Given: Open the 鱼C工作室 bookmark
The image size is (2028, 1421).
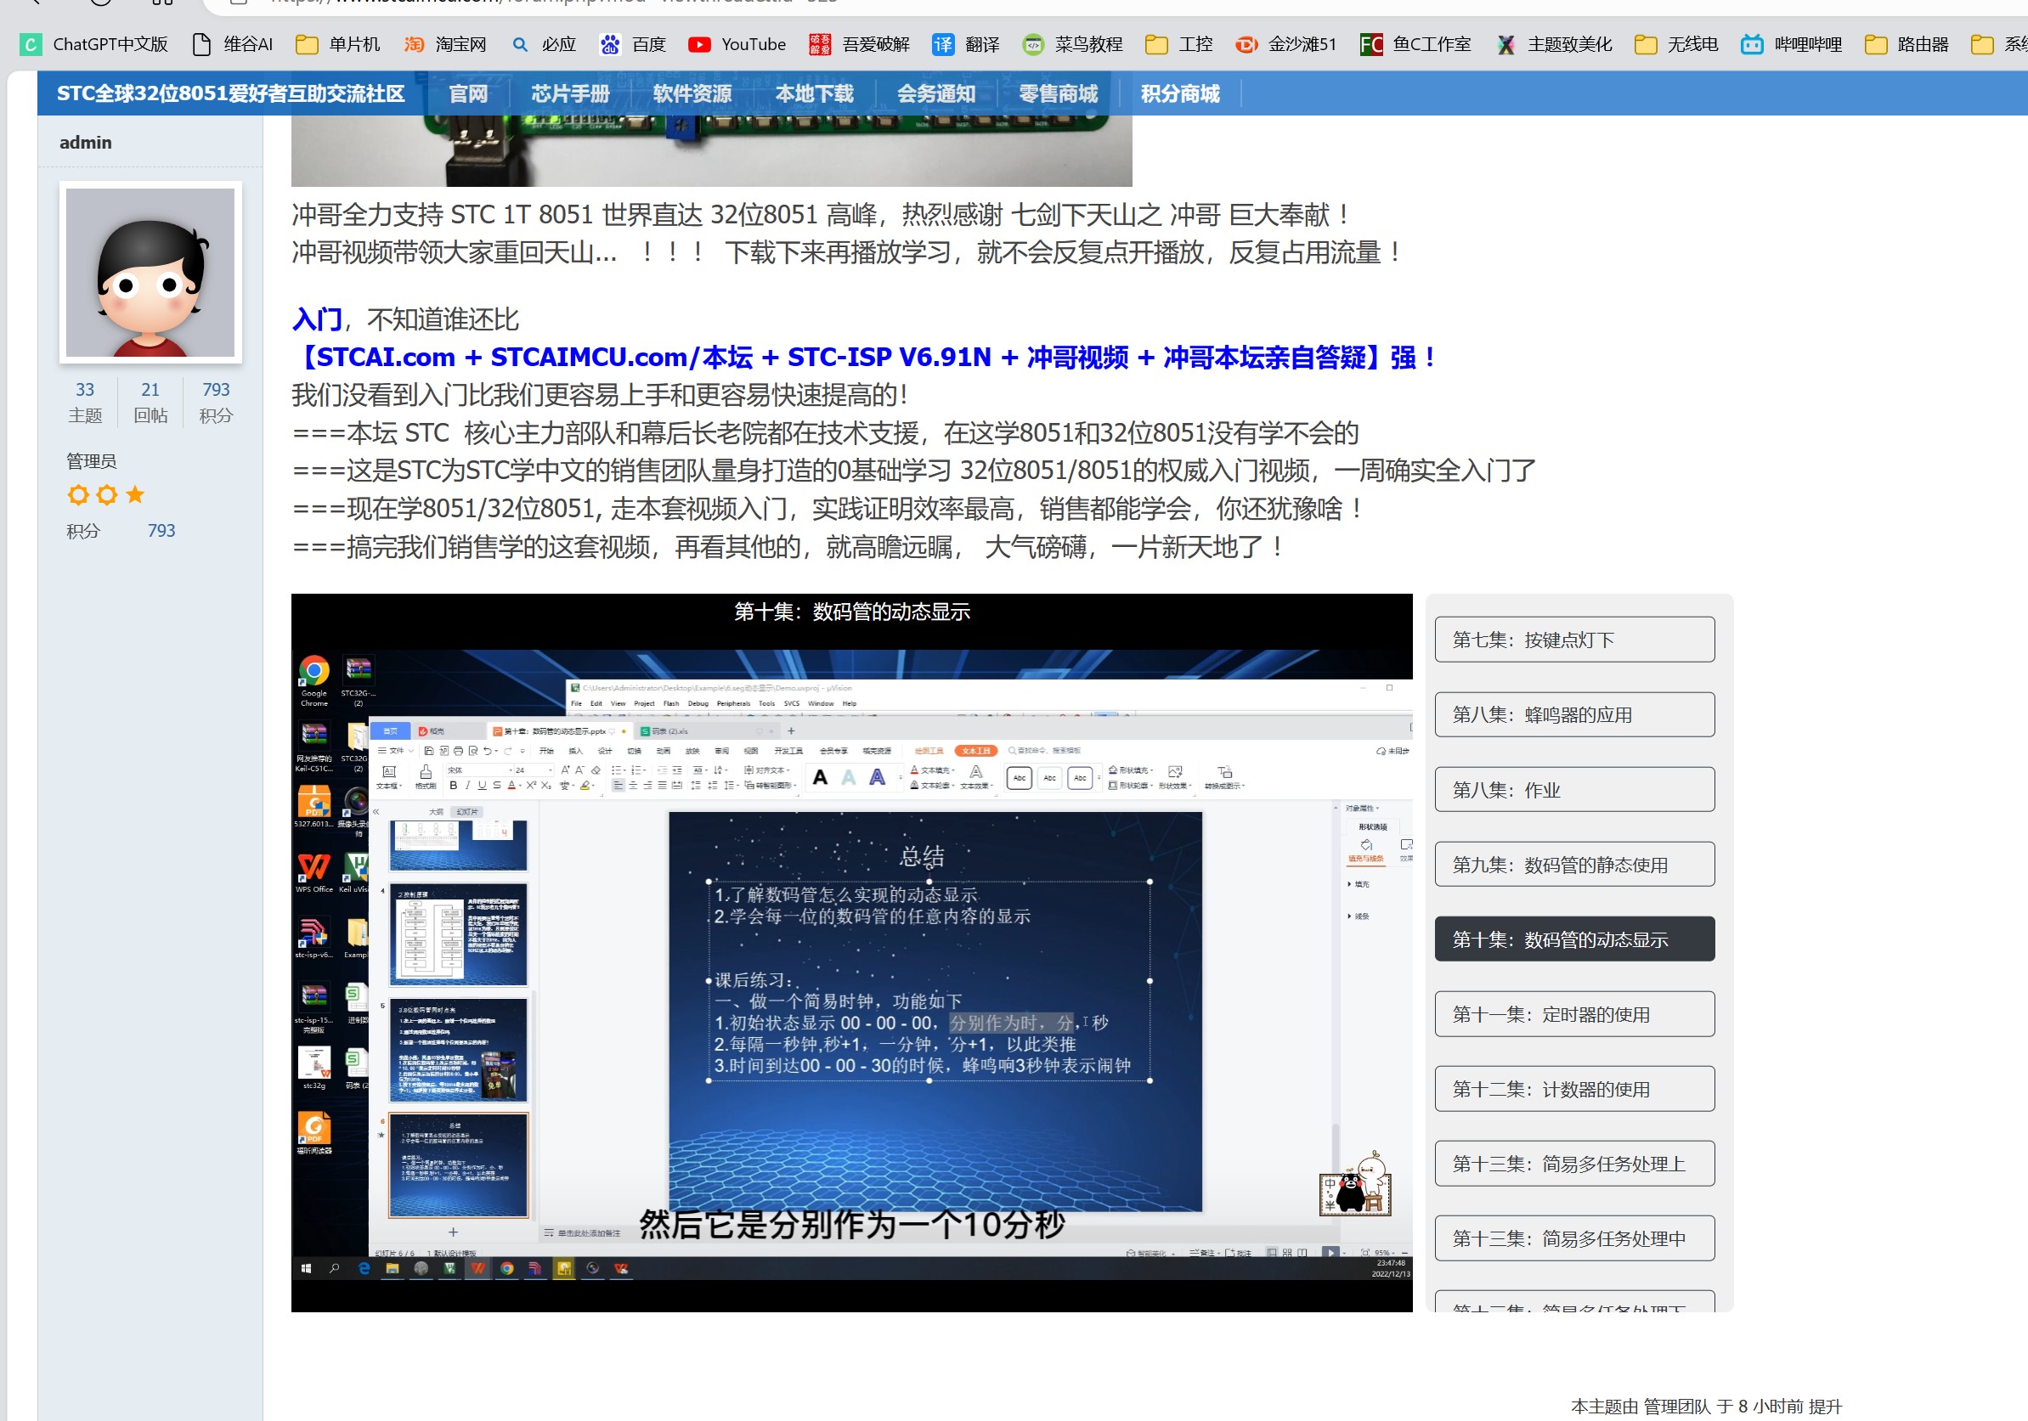Looking at the screenshot, I should pos(1416,44).
